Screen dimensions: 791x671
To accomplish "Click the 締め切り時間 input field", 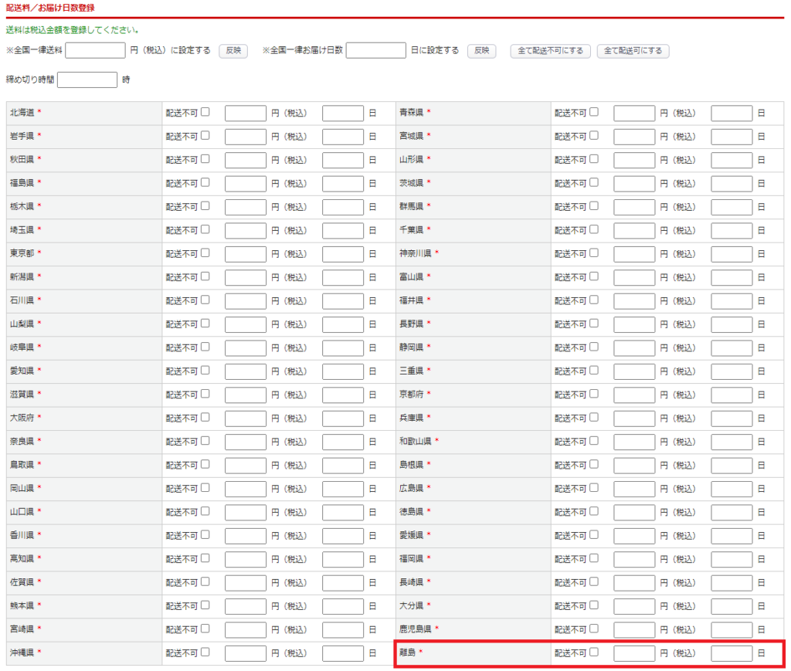I will [x=87, y=80].
